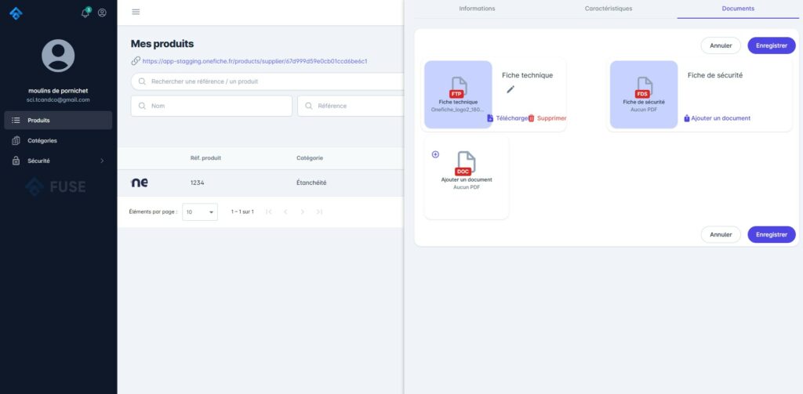The height and width of the screenshot is (394, 803).
Task: Click the OneFiche logo in top-left corner
Action: tap(16, 13)
